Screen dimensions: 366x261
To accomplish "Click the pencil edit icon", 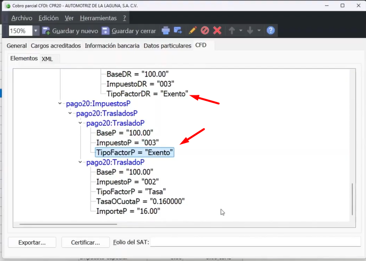I will pyautogui.click(x=192, y=30).
